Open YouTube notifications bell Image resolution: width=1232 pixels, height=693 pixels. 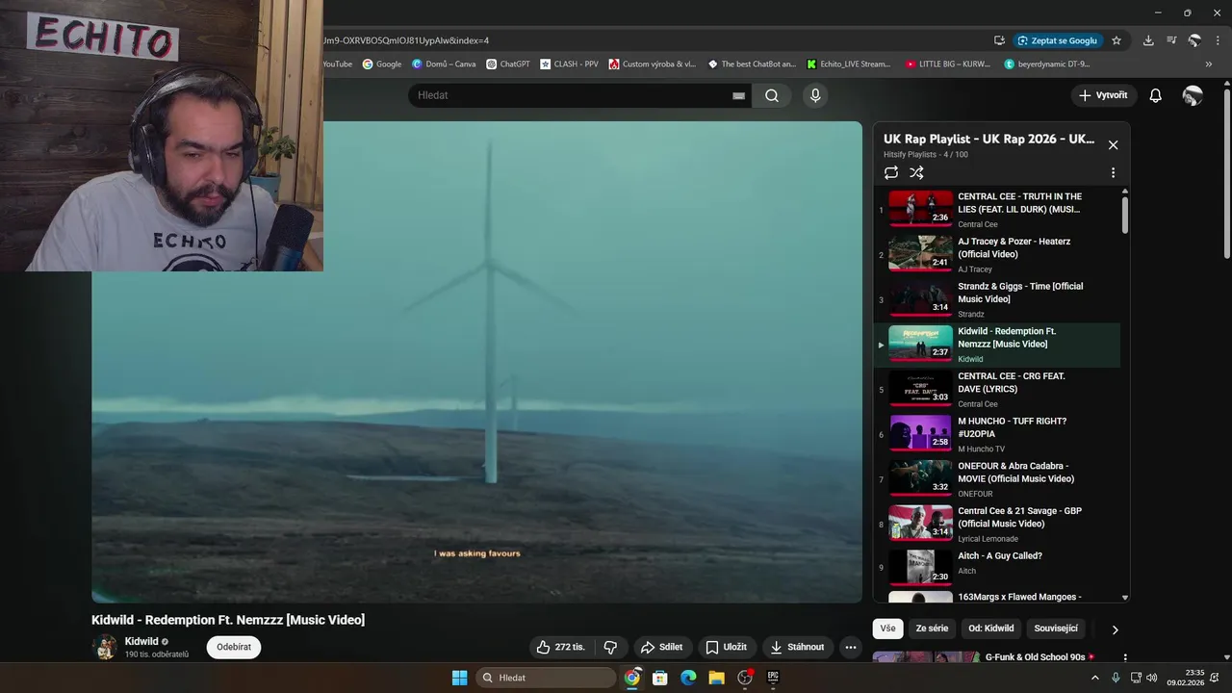[x=1156, y=95]
